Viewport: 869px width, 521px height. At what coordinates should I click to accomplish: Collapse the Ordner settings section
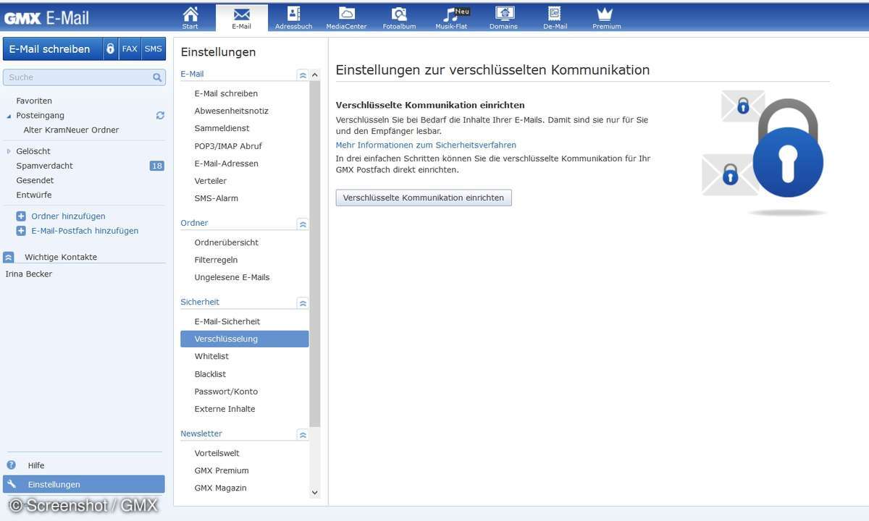point(303,224)
